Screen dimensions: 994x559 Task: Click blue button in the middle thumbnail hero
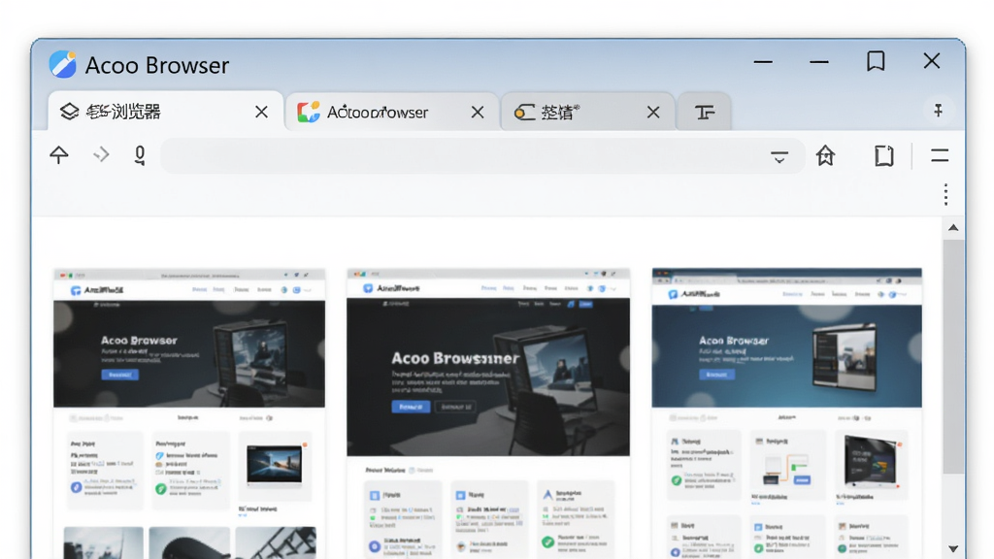[411, 407]
